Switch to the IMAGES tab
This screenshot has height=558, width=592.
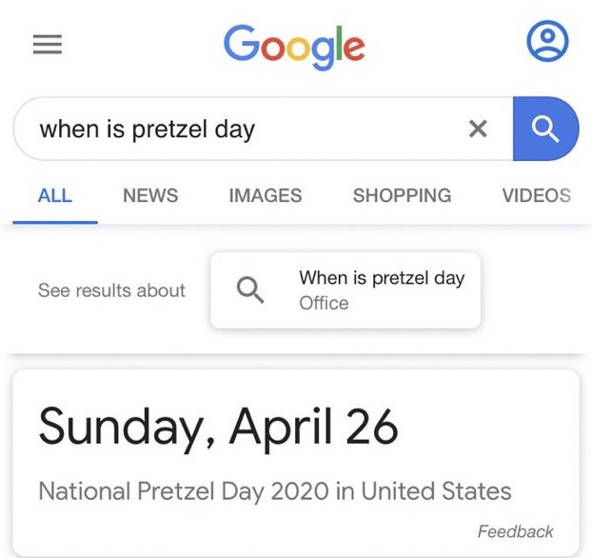click(x=266, y=196)
